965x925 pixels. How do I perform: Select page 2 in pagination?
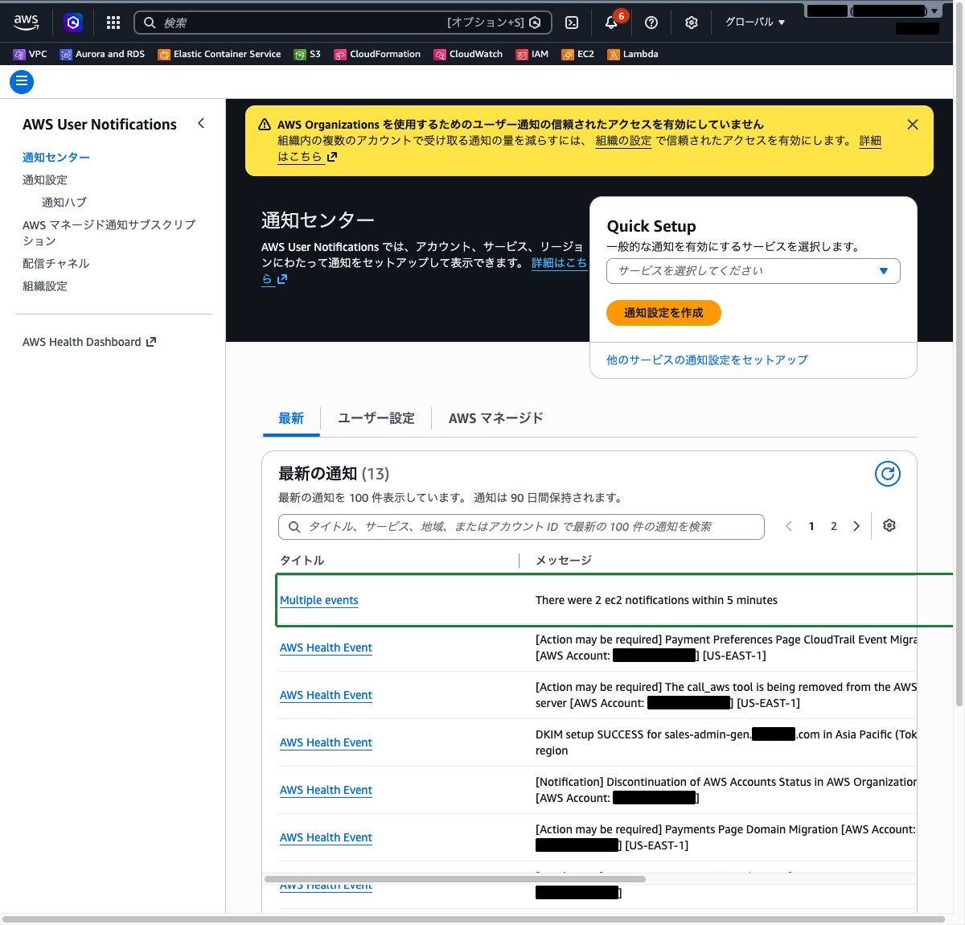pos(834,526)
